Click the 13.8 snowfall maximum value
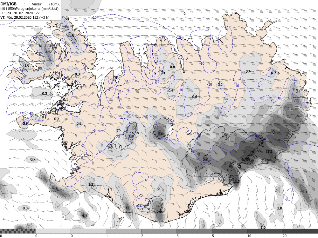 pos(245,159)
